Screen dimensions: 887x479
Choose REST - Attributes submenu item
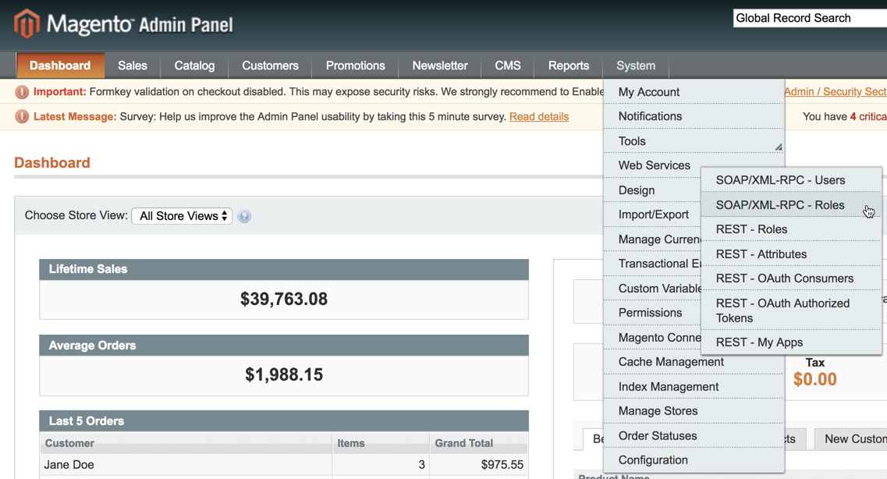tap(791, 254)
